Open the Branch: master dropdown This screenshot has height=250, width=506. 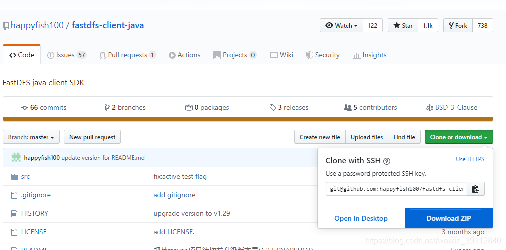point(31,137)
